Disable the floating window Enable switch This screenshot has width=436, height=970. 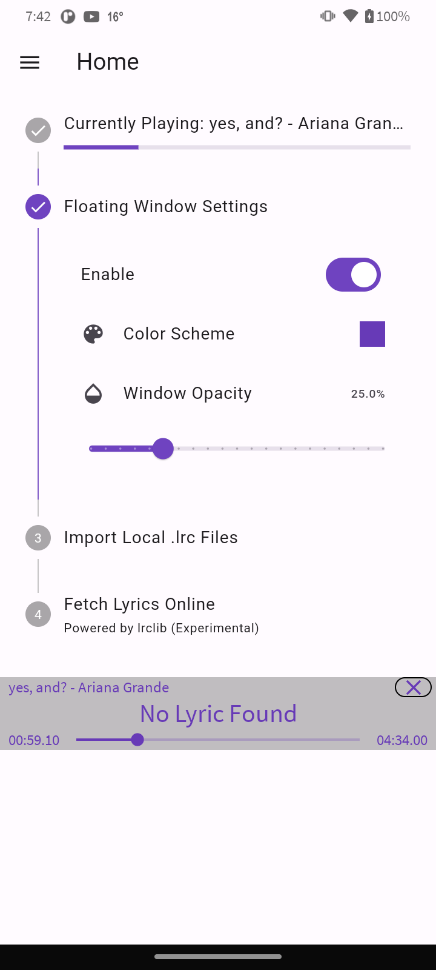[353, 275]
